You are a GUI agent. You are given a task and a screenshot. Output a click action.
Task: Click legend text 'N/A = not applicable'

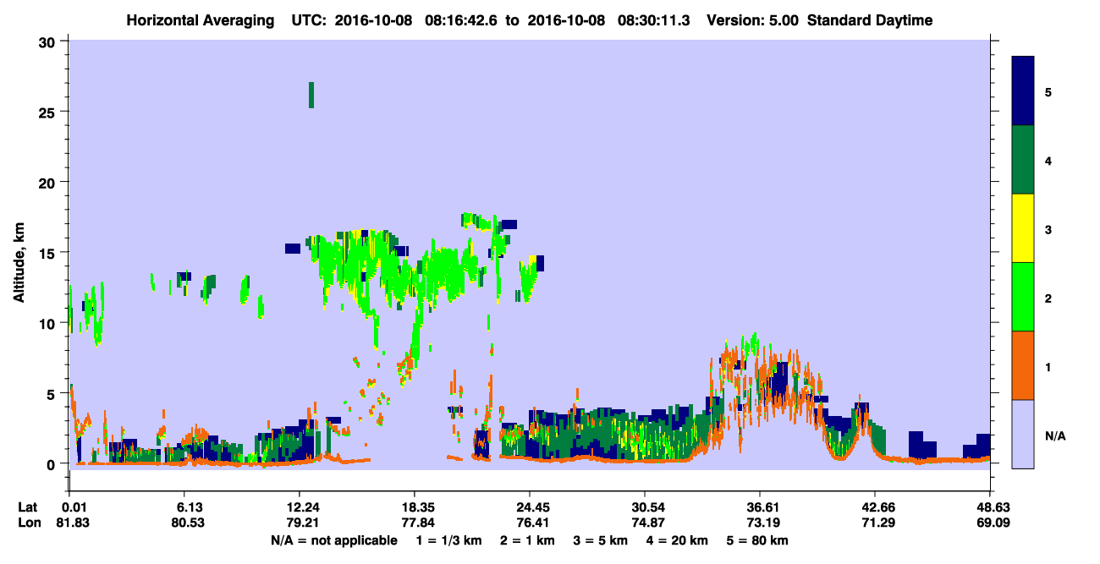point(333,540)
